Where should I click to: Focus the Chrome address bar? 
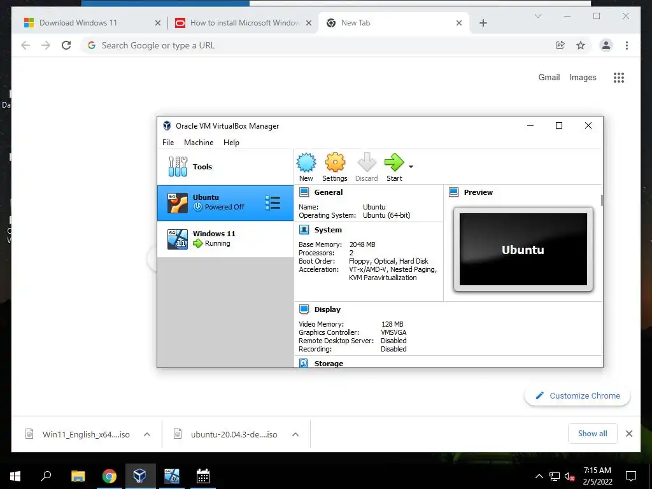coord(316,45)
